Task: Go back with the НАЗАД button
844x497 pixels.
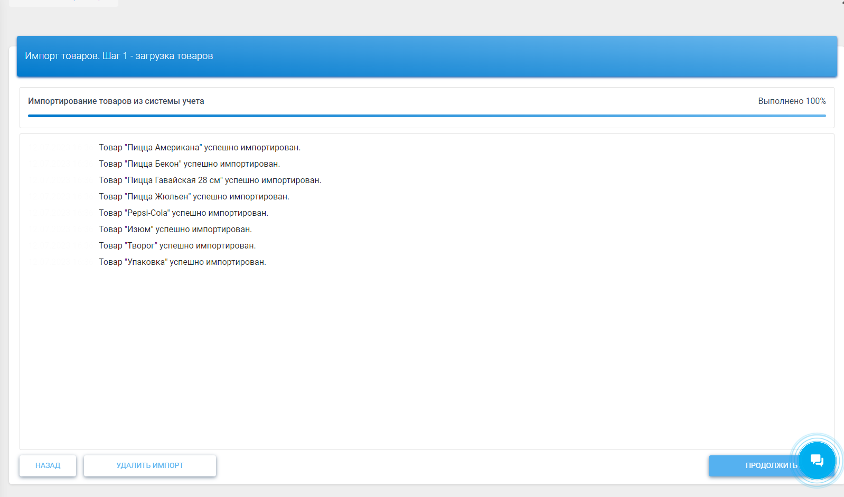Action: pyautogui.click(x=48, y=465)
